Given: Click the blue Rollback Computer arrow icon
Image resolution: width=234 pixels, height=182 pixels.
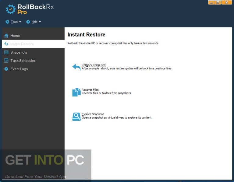Looking at the screenshot, I should tap(76, 67).
